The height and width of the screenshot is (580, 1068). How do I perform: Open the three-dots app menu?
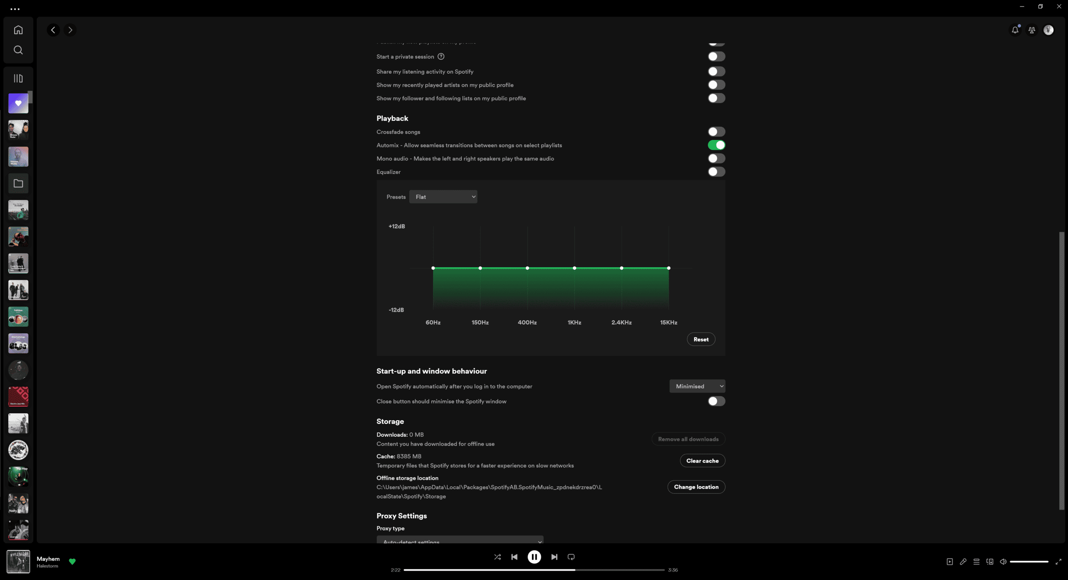15,9
